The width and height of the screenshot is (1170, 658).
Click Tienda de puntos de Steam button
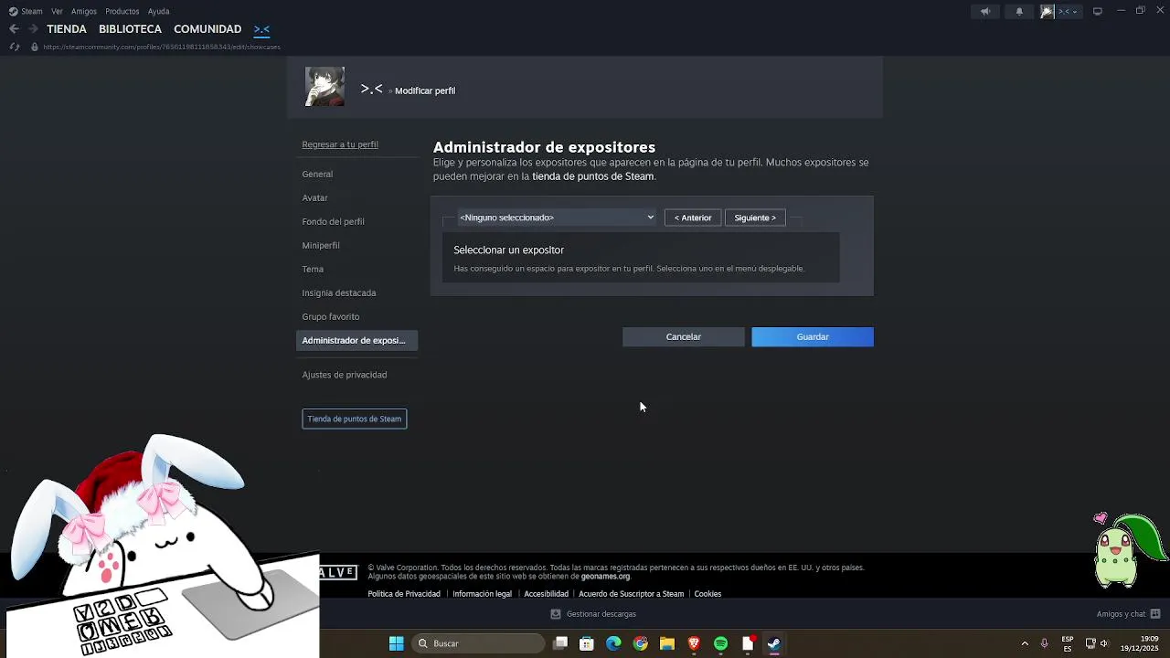tap(355, 419)
